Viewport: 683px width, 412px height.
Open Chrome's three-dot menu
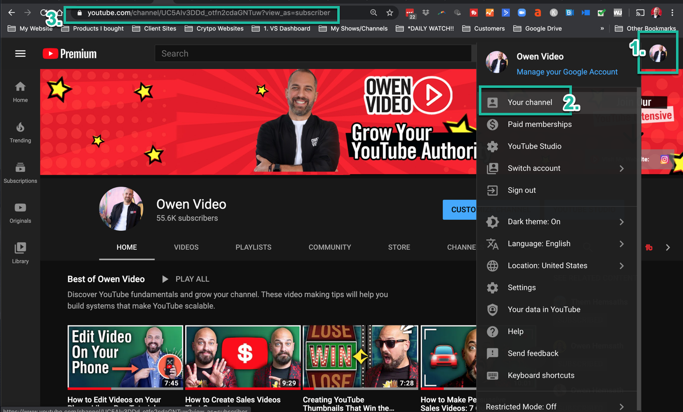(672, 13)
